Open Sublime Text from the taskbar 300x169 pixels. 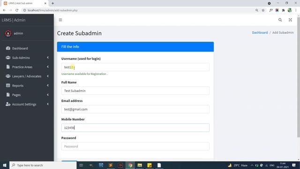pos(111,165)
